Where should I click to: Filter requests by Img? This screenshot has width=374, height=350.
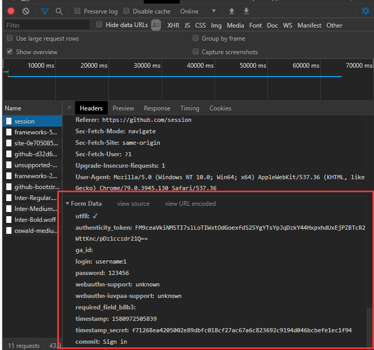216,26
